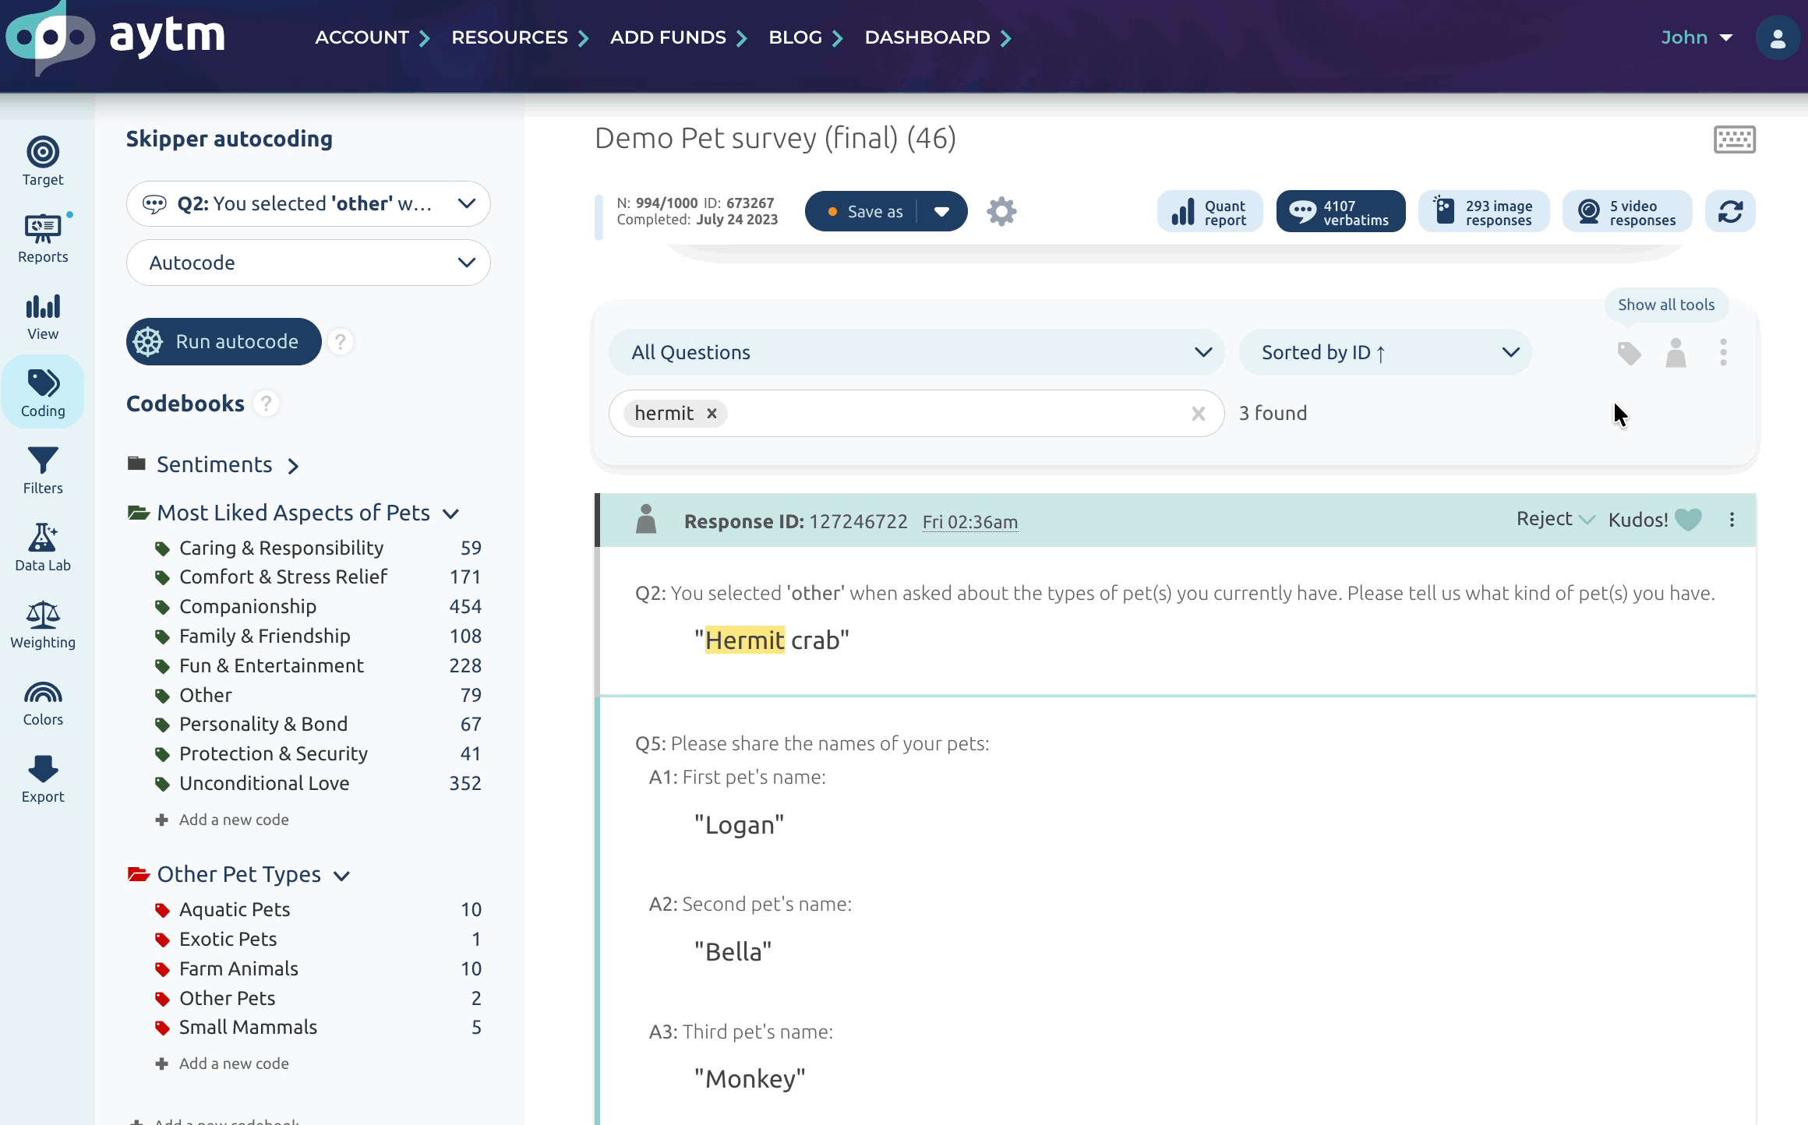Open the View sidebar section
The width and height of the screenshot is (1808, 1125).
coord(43,316)
